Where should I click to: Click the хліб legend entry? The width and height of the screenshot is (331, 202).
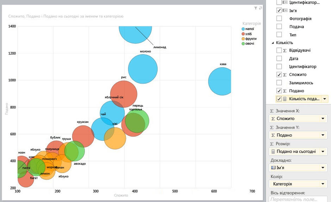(x=246, y=34)
